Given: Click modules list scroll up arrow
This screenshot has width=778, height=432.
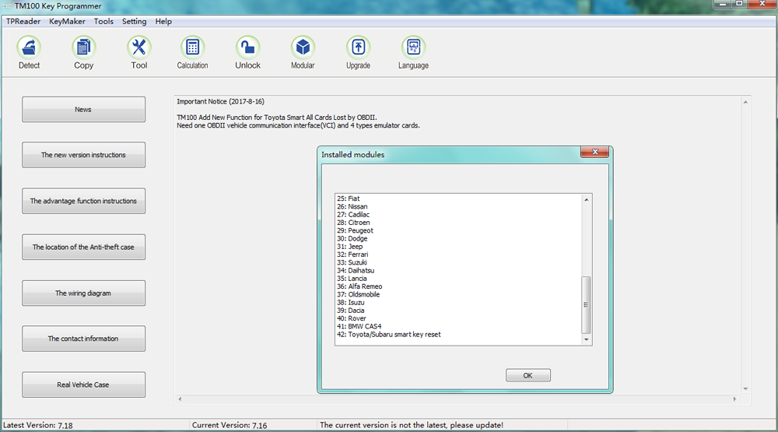Looking at the screenshot, I should (x=587, y=199).
